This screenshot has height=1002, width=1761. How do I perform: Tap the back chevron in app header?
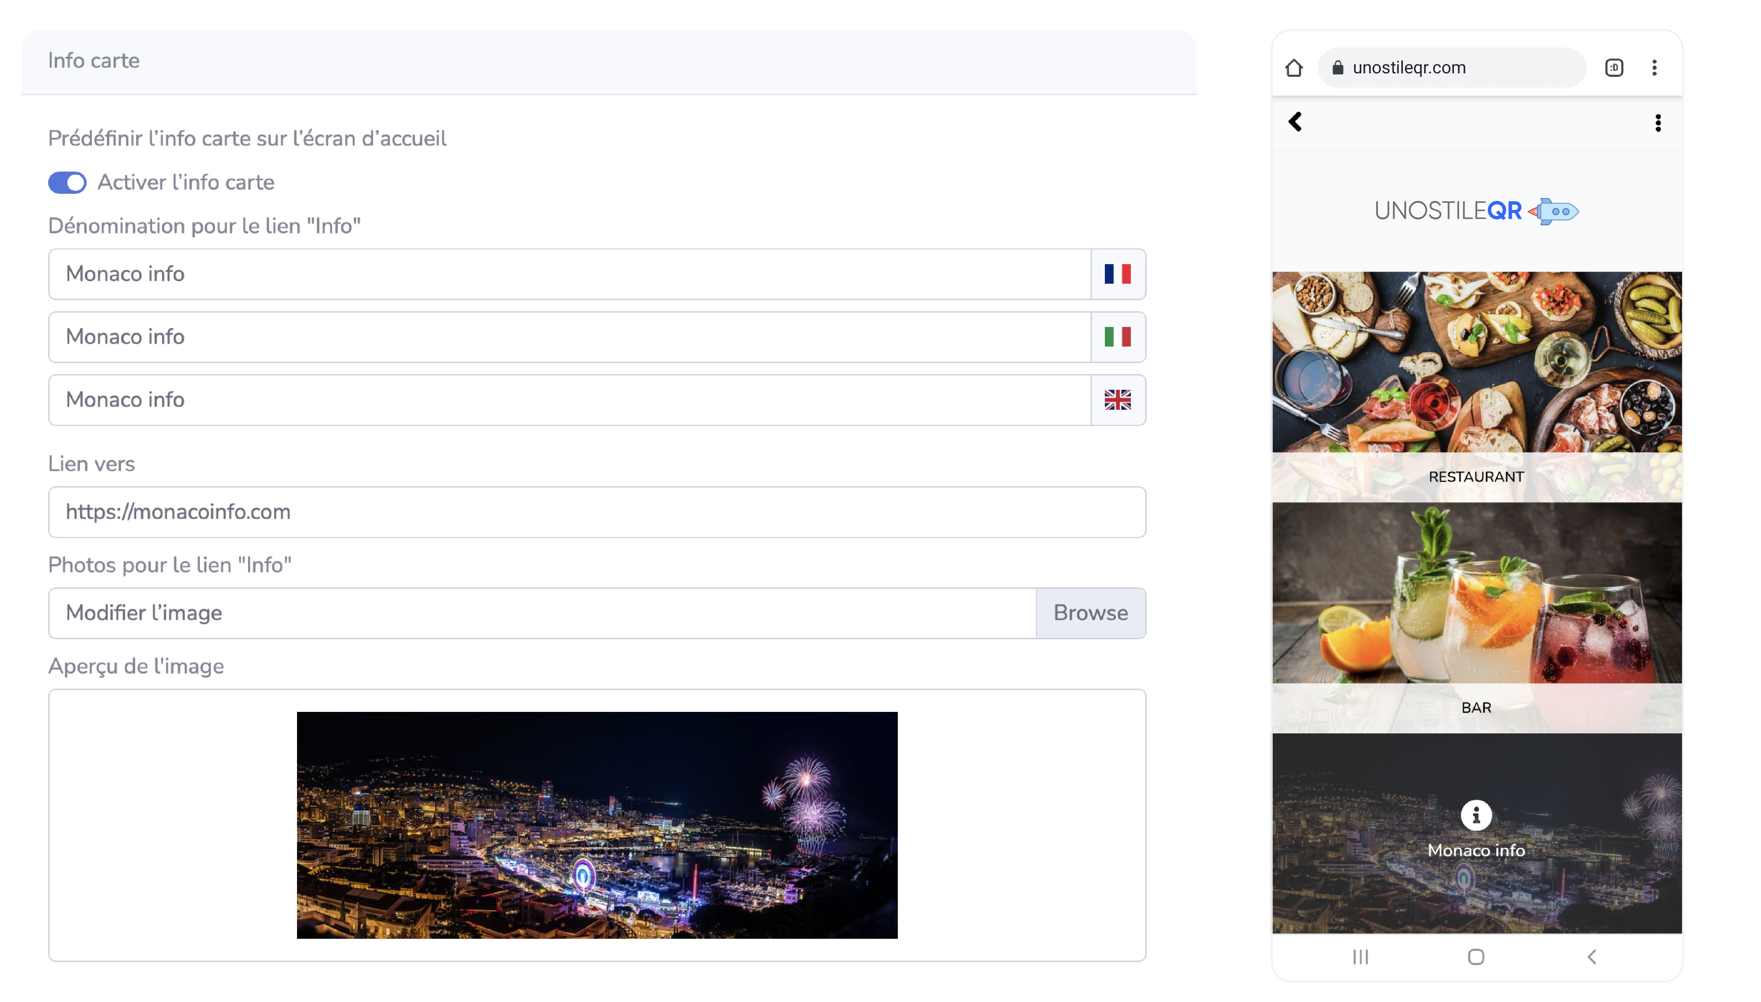coord(1295,122)
